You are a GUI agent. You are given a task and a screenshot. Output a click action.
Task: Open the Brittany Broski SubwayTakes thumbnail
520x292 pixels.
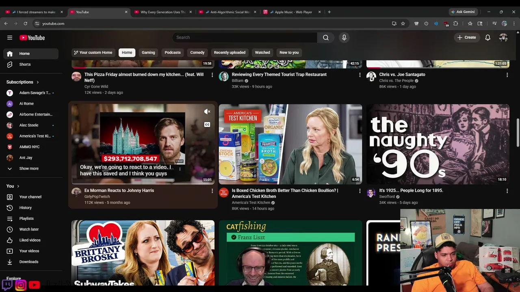(143, 253)
